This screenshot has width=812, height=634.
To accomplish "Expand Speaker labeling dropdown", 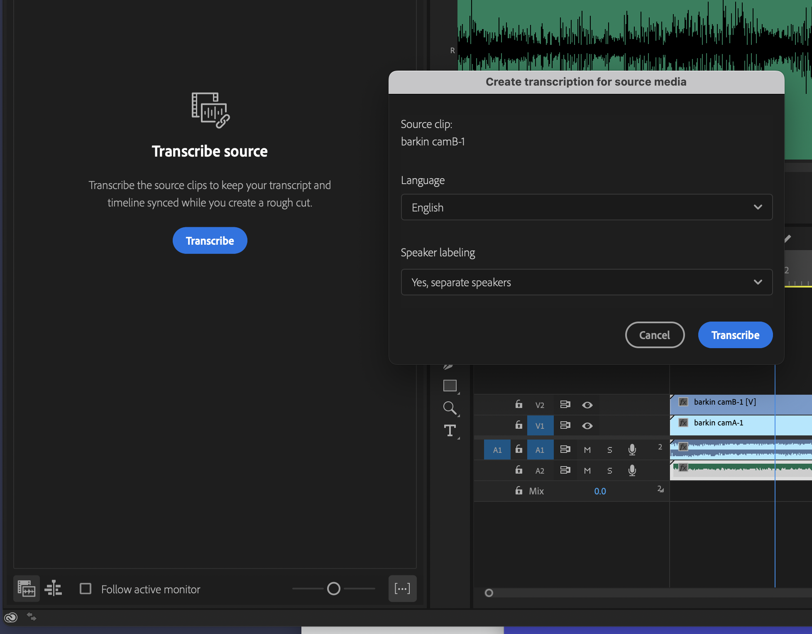I will pos(586,283).
